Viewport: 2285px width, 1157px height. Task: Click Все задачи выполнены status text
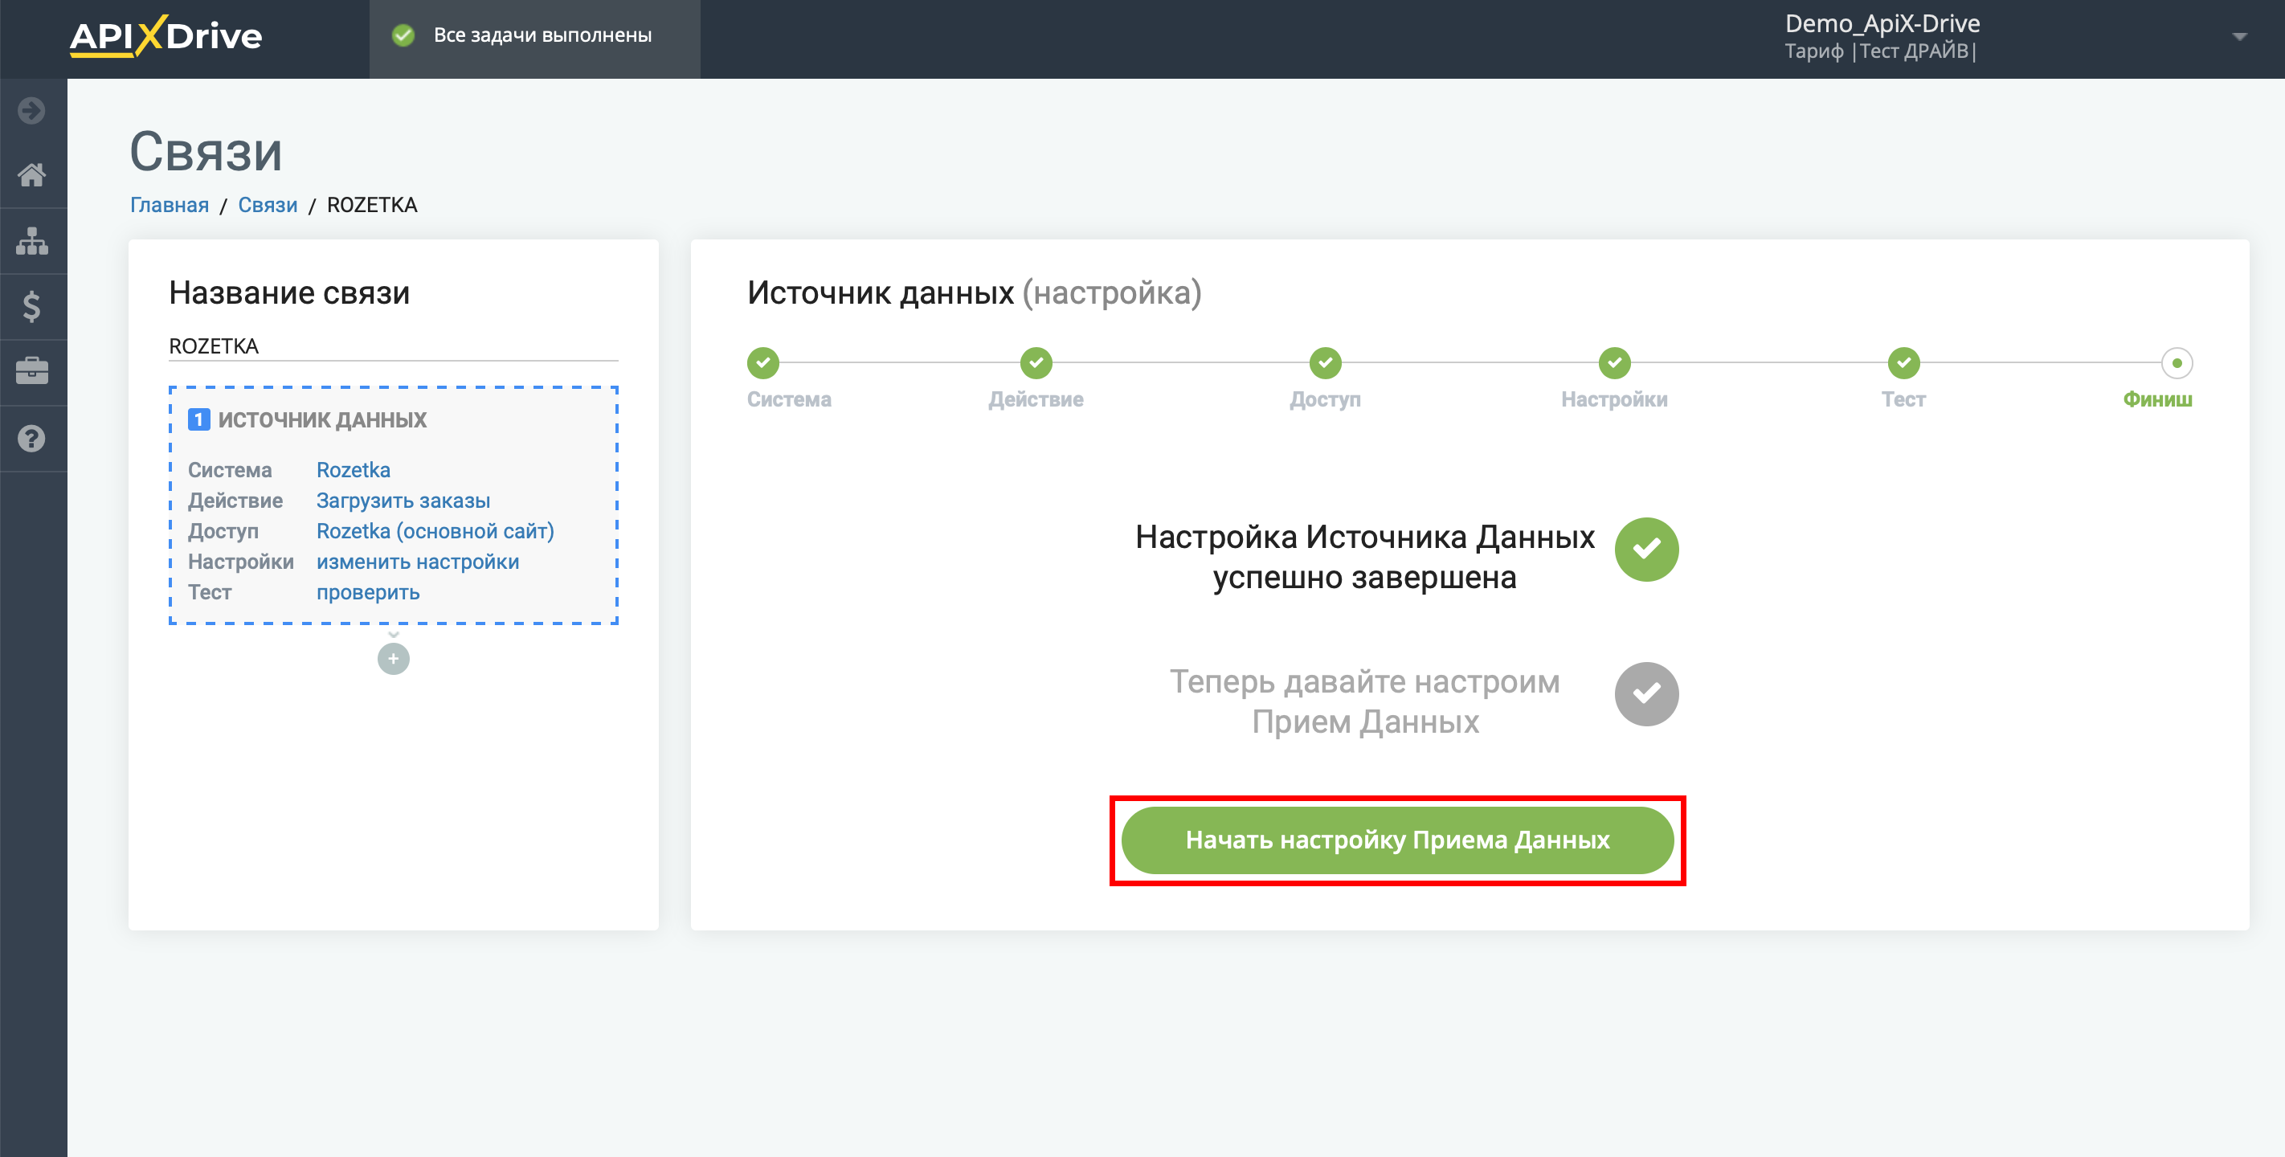coord(542,35)
